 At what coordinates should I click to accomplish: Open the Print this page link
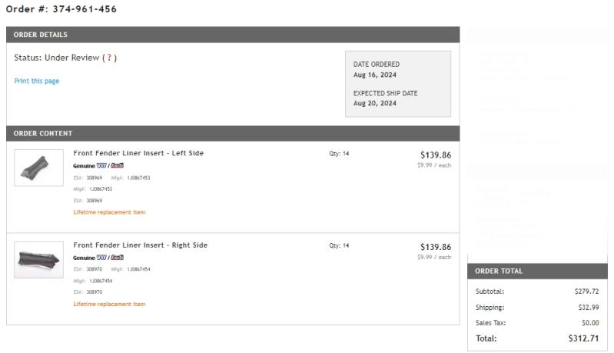click(x=37, y=81)
